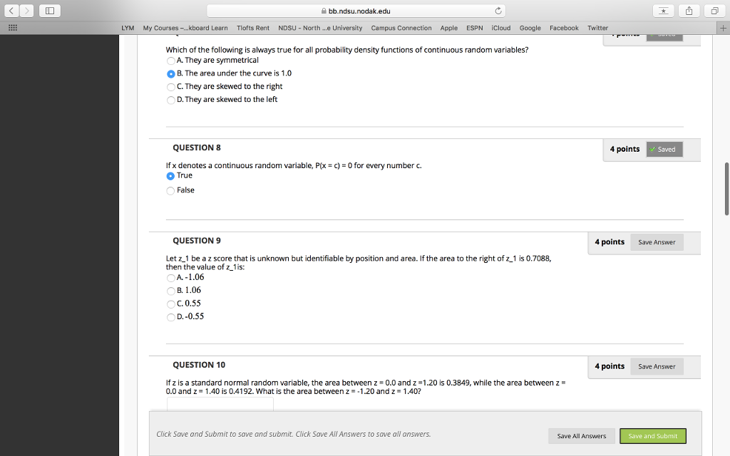The image size is (730, 456).
Task: Reload the page with the refresh icon
Action: click(499, 11)
